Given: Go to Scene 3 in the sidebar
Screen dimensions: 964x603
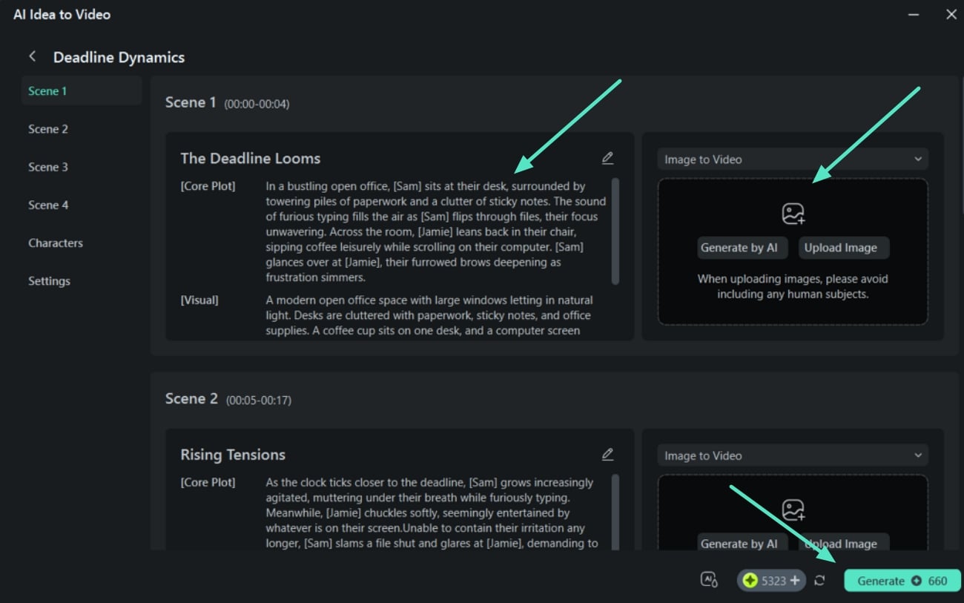Looking at the screenshot, I should pyautogui.click(x=48, y=167).
